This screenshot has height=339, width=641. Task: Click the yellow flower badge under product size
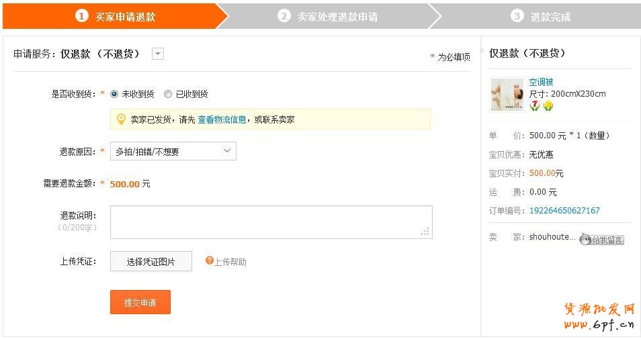pyautogui.click(x=548, y=106)
